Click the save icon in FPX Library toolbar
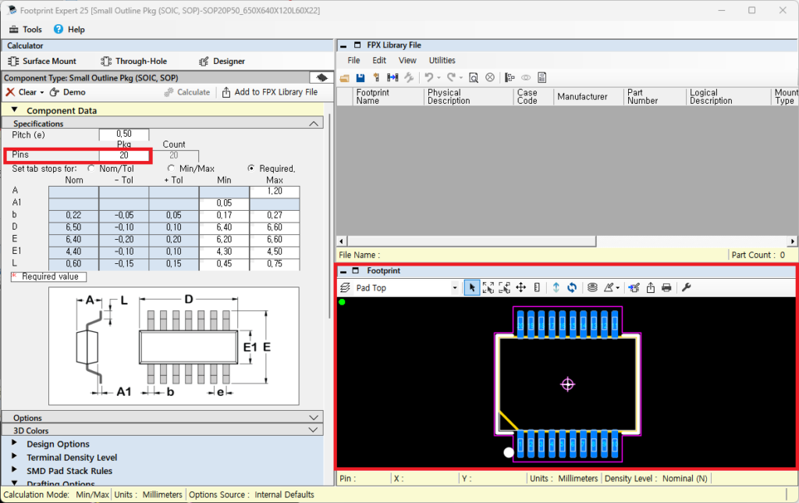799x503 pixels. 360,77
